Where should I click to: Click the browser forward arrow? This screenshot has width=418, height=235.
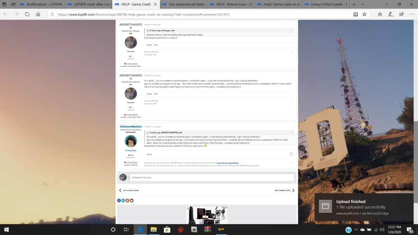coord(16,14)
